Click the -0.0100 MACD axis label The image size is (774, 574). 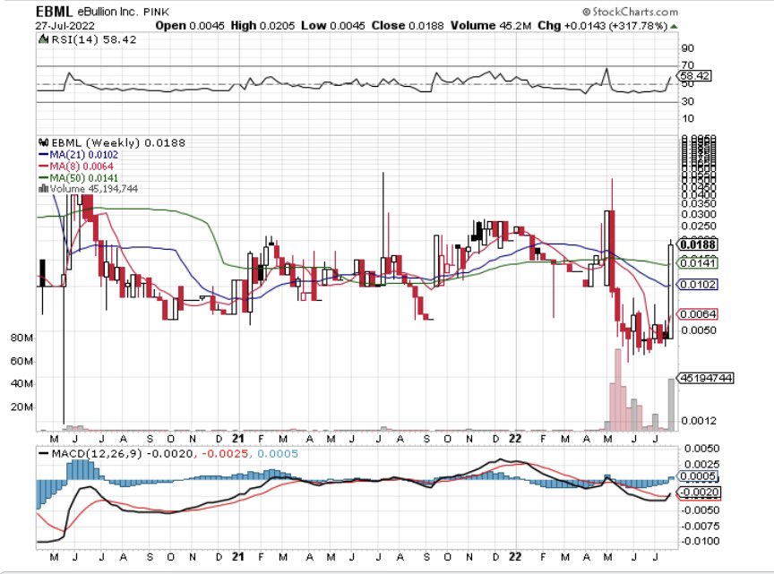[x=701, y=541]
